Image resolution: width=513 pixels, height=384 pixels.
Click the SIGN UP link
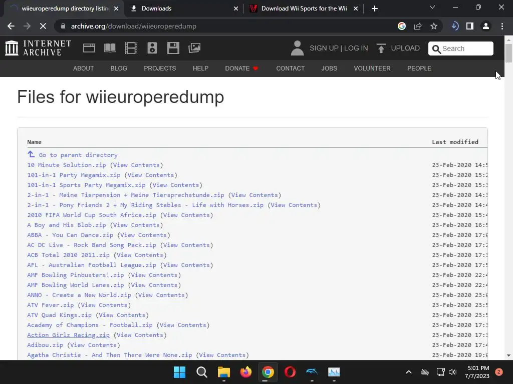tap(324, 48)
